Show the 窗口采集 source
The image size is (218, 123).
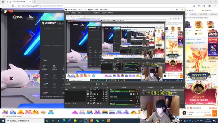coord(104,100)
